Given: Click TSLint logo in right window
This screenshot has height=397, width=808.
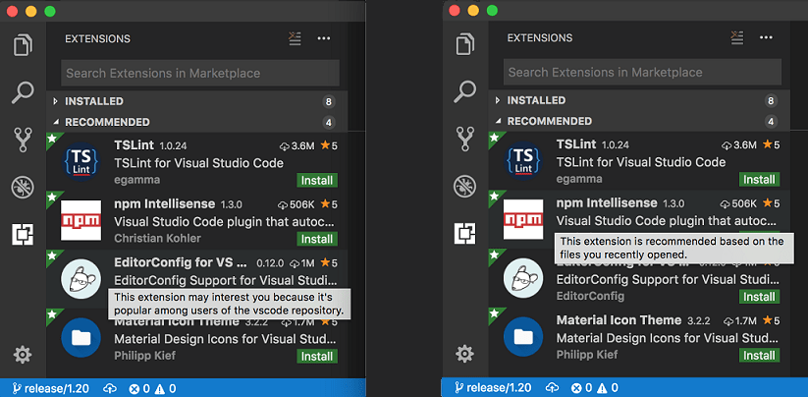Looking at the screenshot, I should pos(523,160).
